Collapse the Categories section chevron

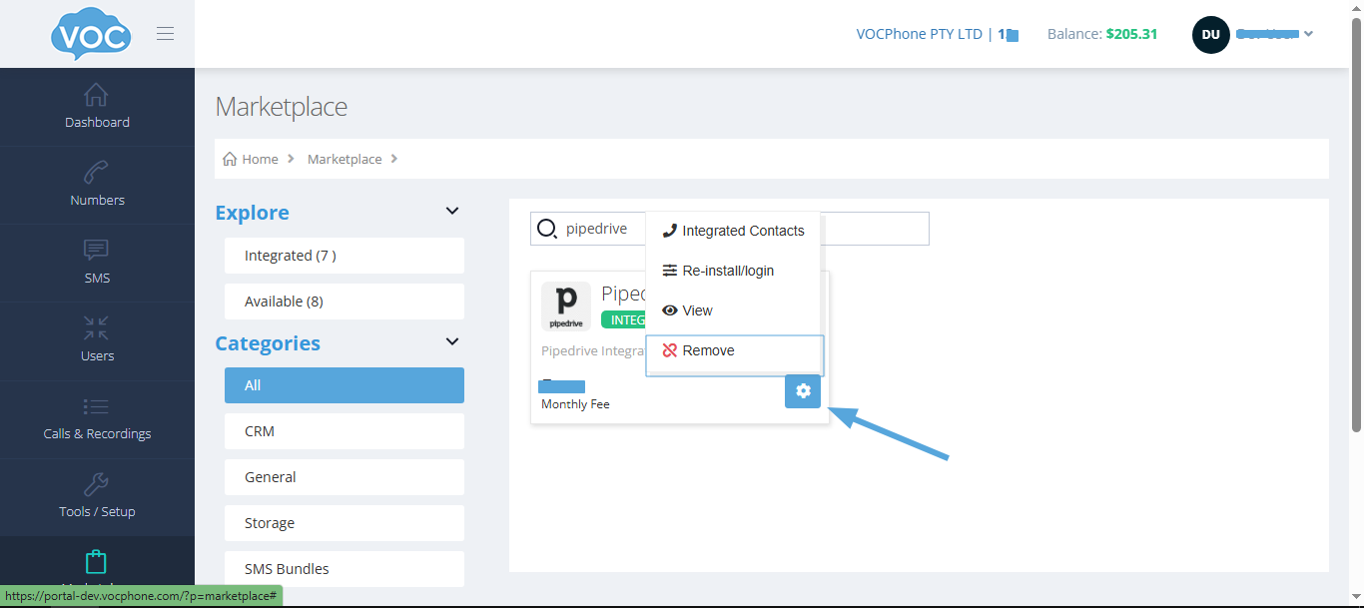[452, 342]
